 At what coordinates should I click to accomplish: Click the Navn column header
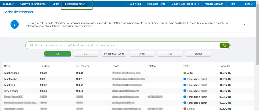click(7, 66)
